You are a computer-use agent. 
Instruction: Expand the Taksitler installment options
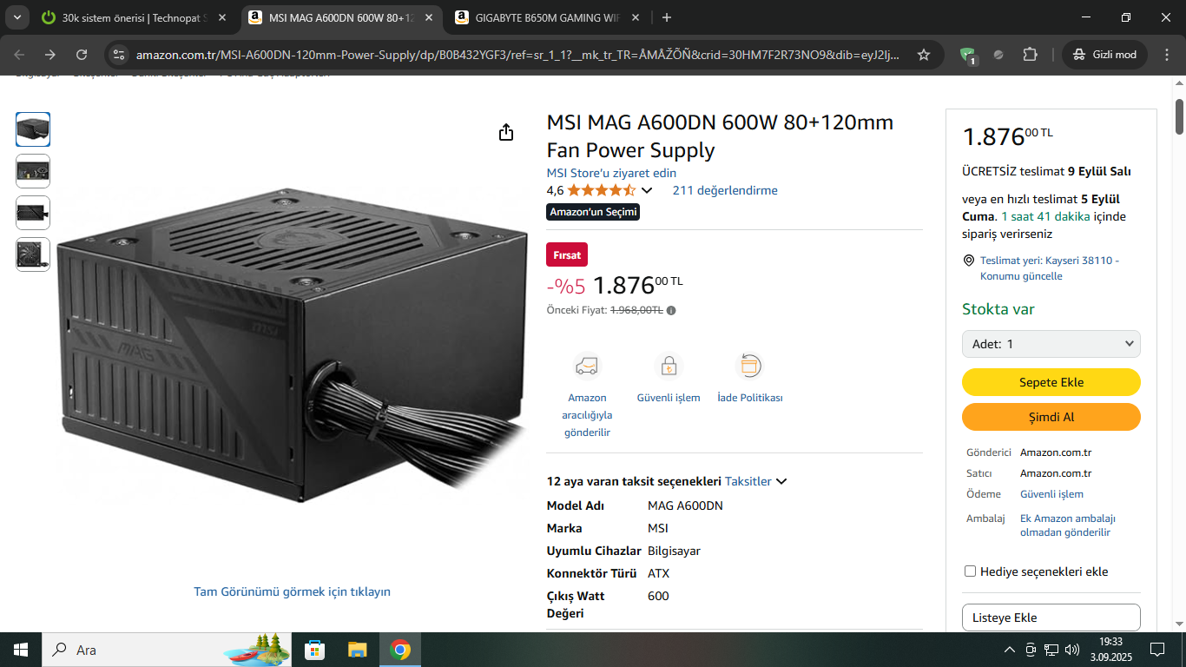(x=755, y=481)
